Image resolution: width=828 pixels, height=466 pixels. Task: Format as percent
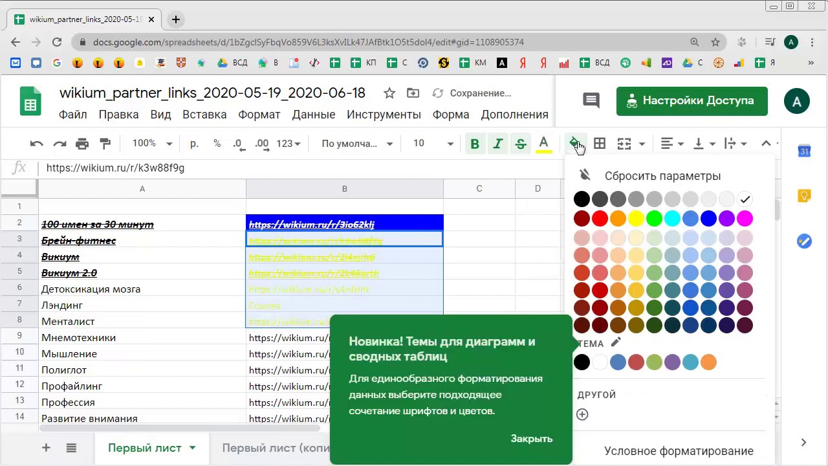coord(217,144)
